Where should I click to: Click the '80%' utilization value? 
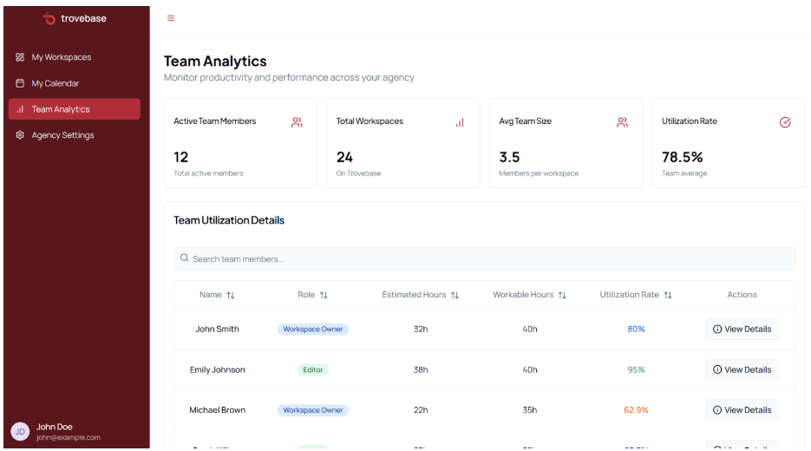pos(636,329)
